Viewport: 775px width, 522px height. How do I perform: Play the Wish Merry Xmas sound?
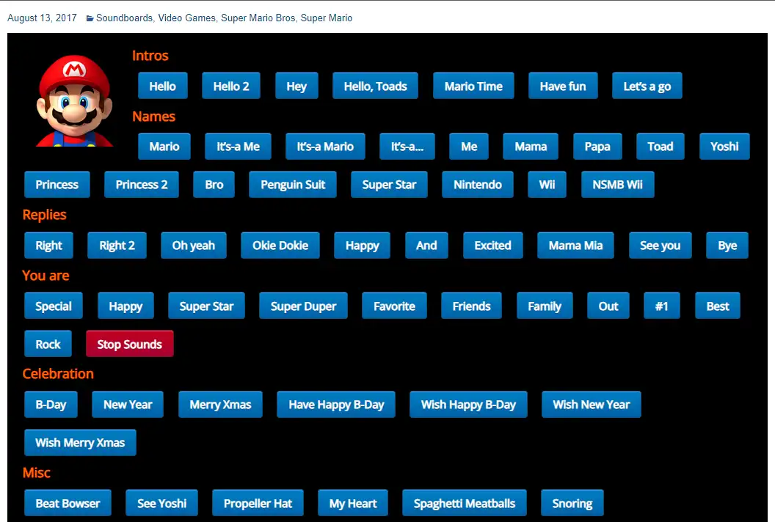pyautogui.click(x=80, y=443)
